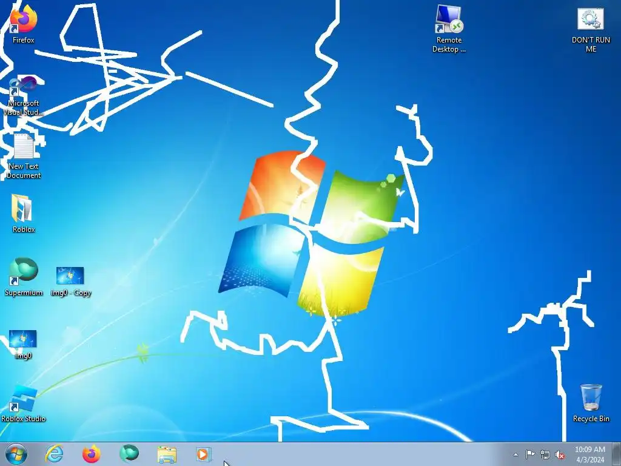Open the Action Center flag icon
621x466 pixels.
[530, 454]
